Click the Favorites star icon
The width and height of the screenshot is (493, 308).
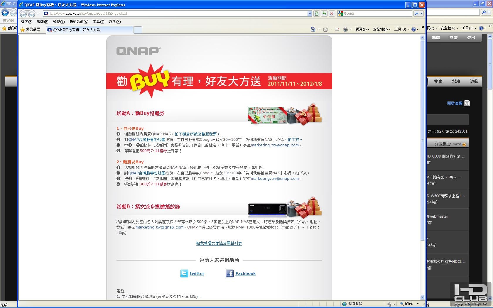click(x=23, y=29)
